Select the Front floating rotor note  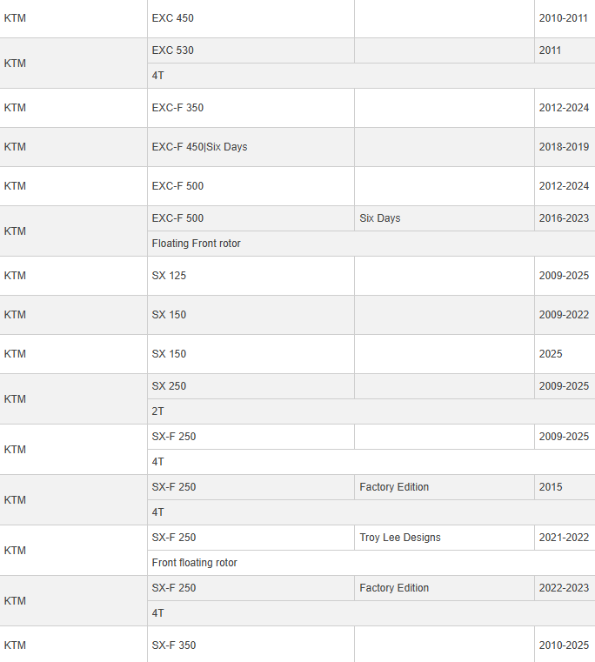tap(195, 563)
